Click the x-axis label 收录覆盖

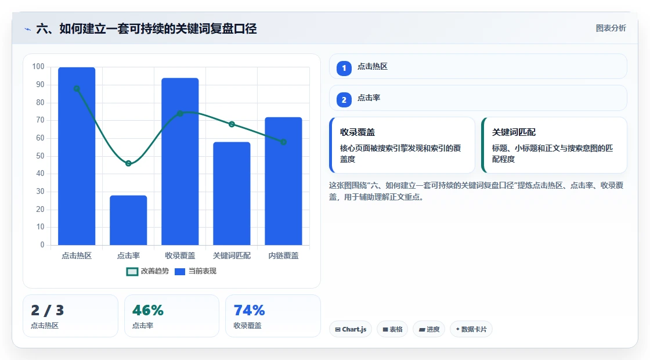(x=180, y=256)
